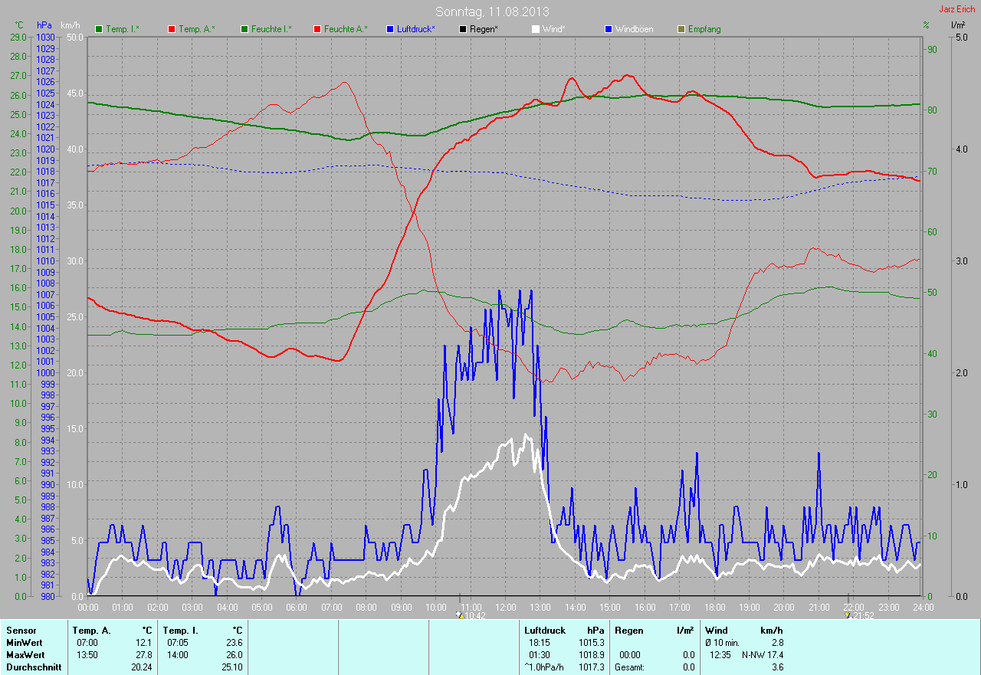981x675 pixels.
Task: Click the maximum pressure value '1018.9'
Action: (x=590, y=655)
